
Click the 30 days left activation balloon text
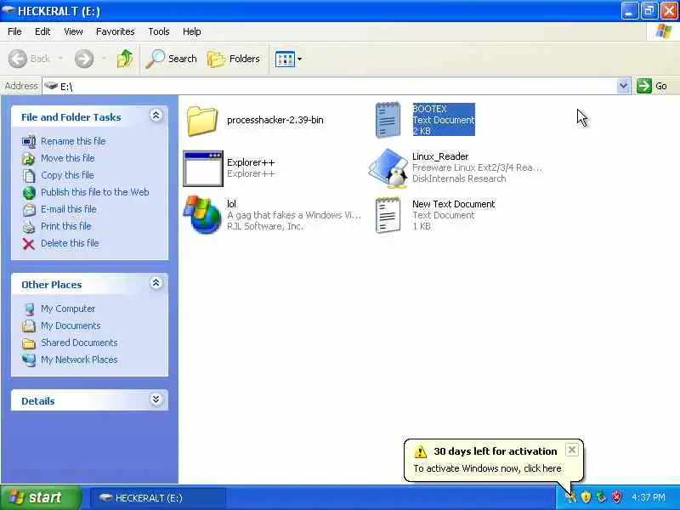point(496,451)
